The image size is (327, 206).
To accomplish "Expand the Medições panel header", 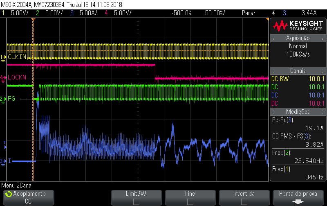I will click(298, 111).
